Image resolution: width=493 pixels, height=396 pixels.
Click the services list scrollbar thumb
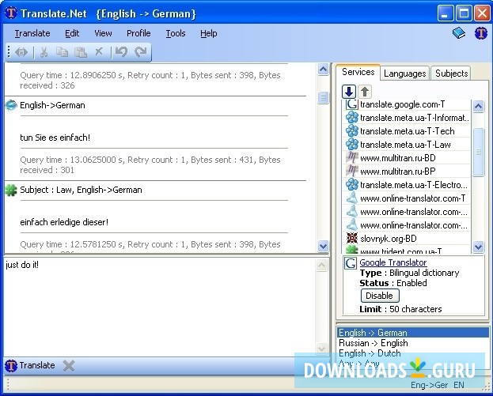[x=478, y=153]
